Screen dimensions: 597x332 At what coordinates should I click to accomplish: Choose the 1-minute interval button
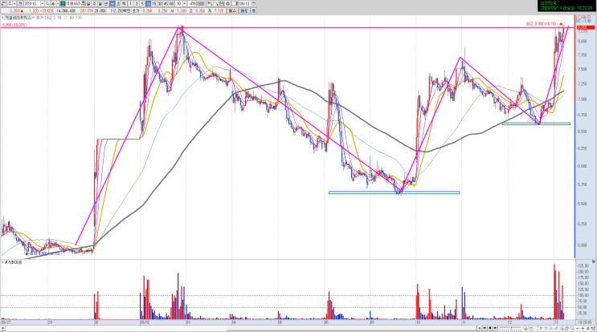click(x=131, y=3)
